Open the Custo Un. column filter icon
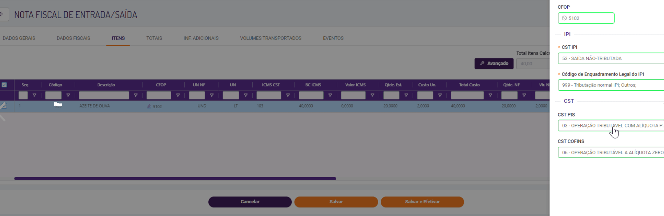 (x=440, y=95)
